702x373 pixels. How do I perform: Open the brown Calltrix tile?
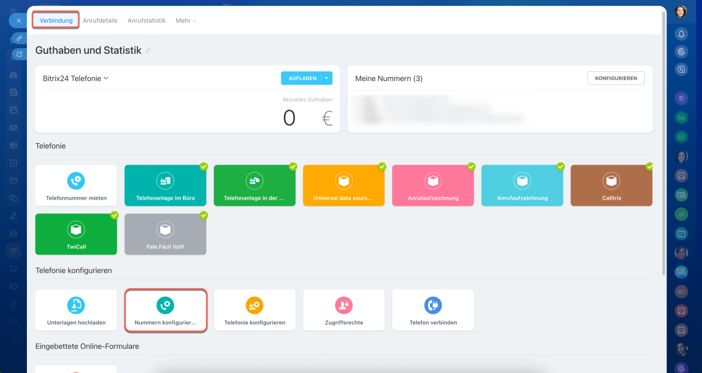(x=612, y=185)
